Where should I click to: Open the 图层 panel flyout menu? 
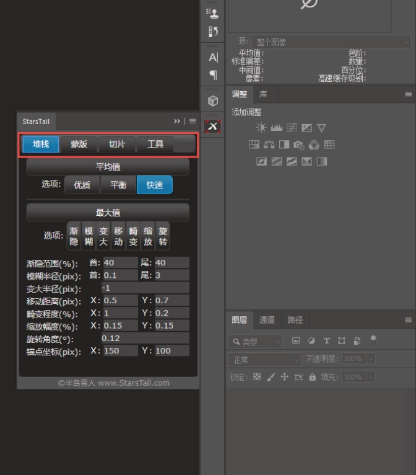tap(409, 320)
